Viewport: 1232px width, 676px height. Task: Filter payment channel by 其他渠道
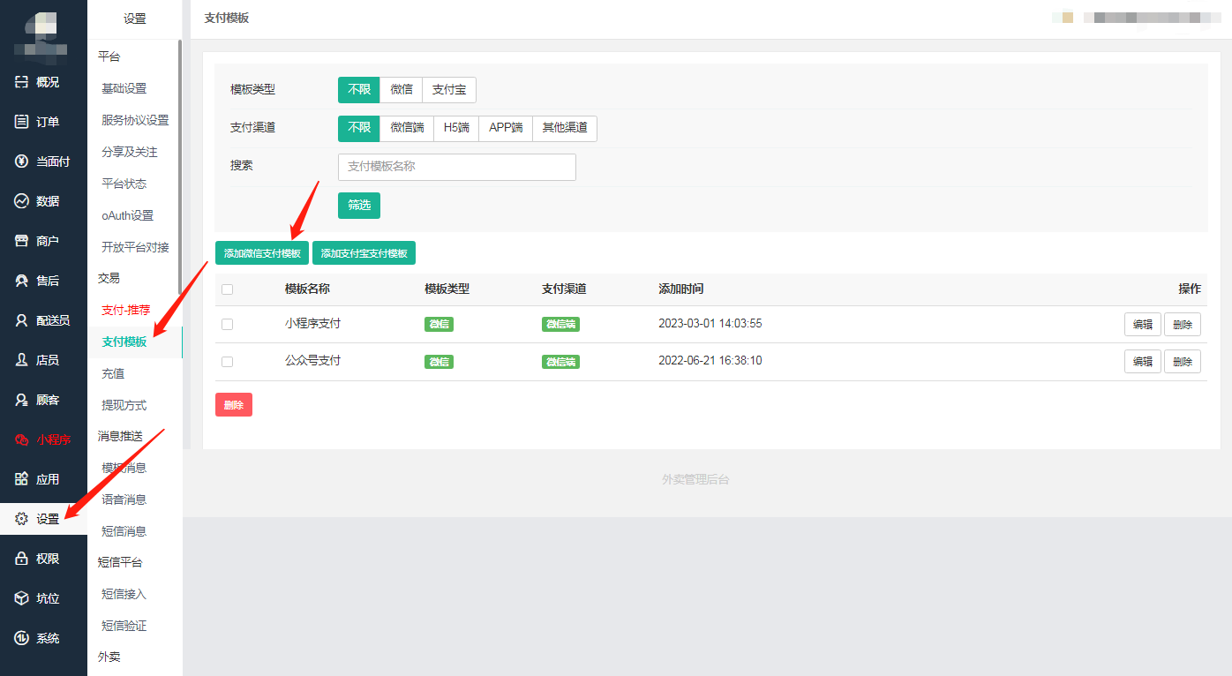(x=565, y=127)
